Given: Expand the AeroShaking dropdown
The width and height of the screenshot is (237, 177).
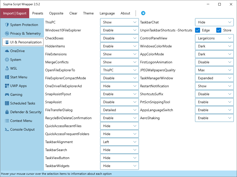Looking at the screenshot, I should click(214, 118).
